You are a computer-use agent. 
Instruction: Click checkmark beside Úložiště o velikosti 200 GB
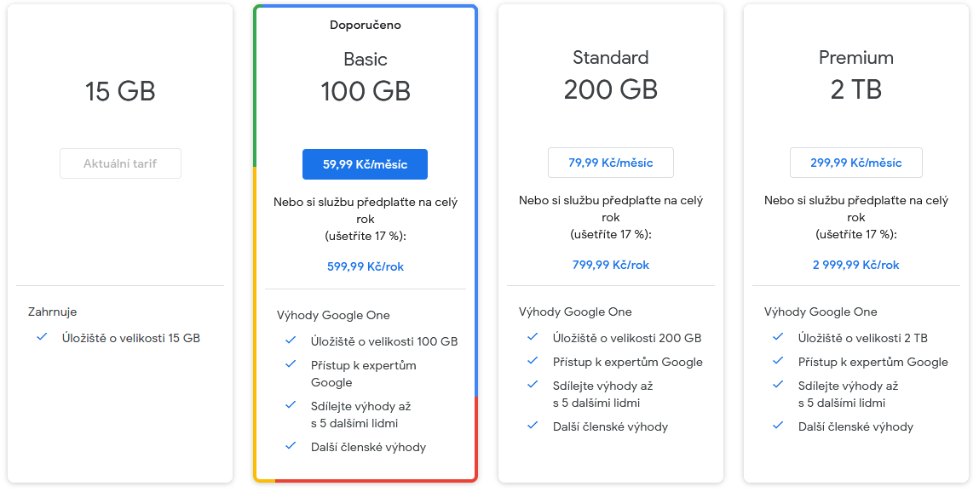pyautogui.click(x=533, y=337)
